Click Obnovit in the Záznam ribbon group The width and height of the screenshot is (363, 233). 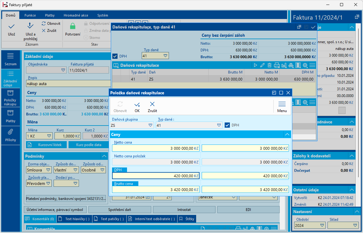click(51, 23)
